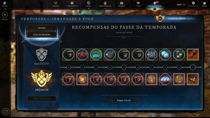Click the level 65 marker on the track

click(124, 67)
